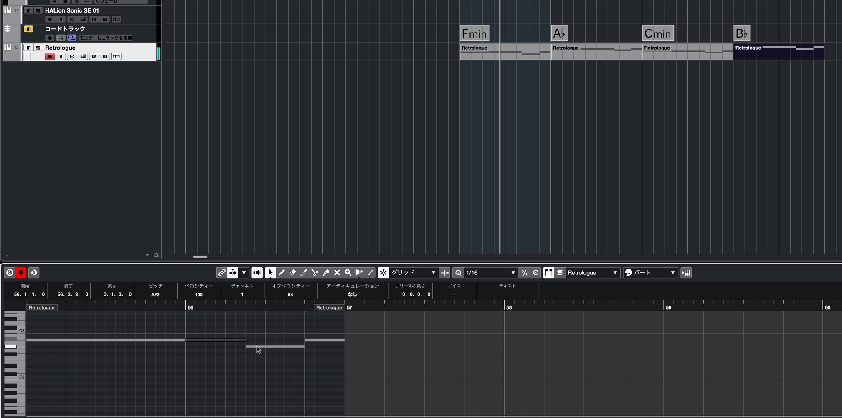Record-enable the HALion Sonic SE 01 track
This screenshot has height=418, width=842.
50,20
